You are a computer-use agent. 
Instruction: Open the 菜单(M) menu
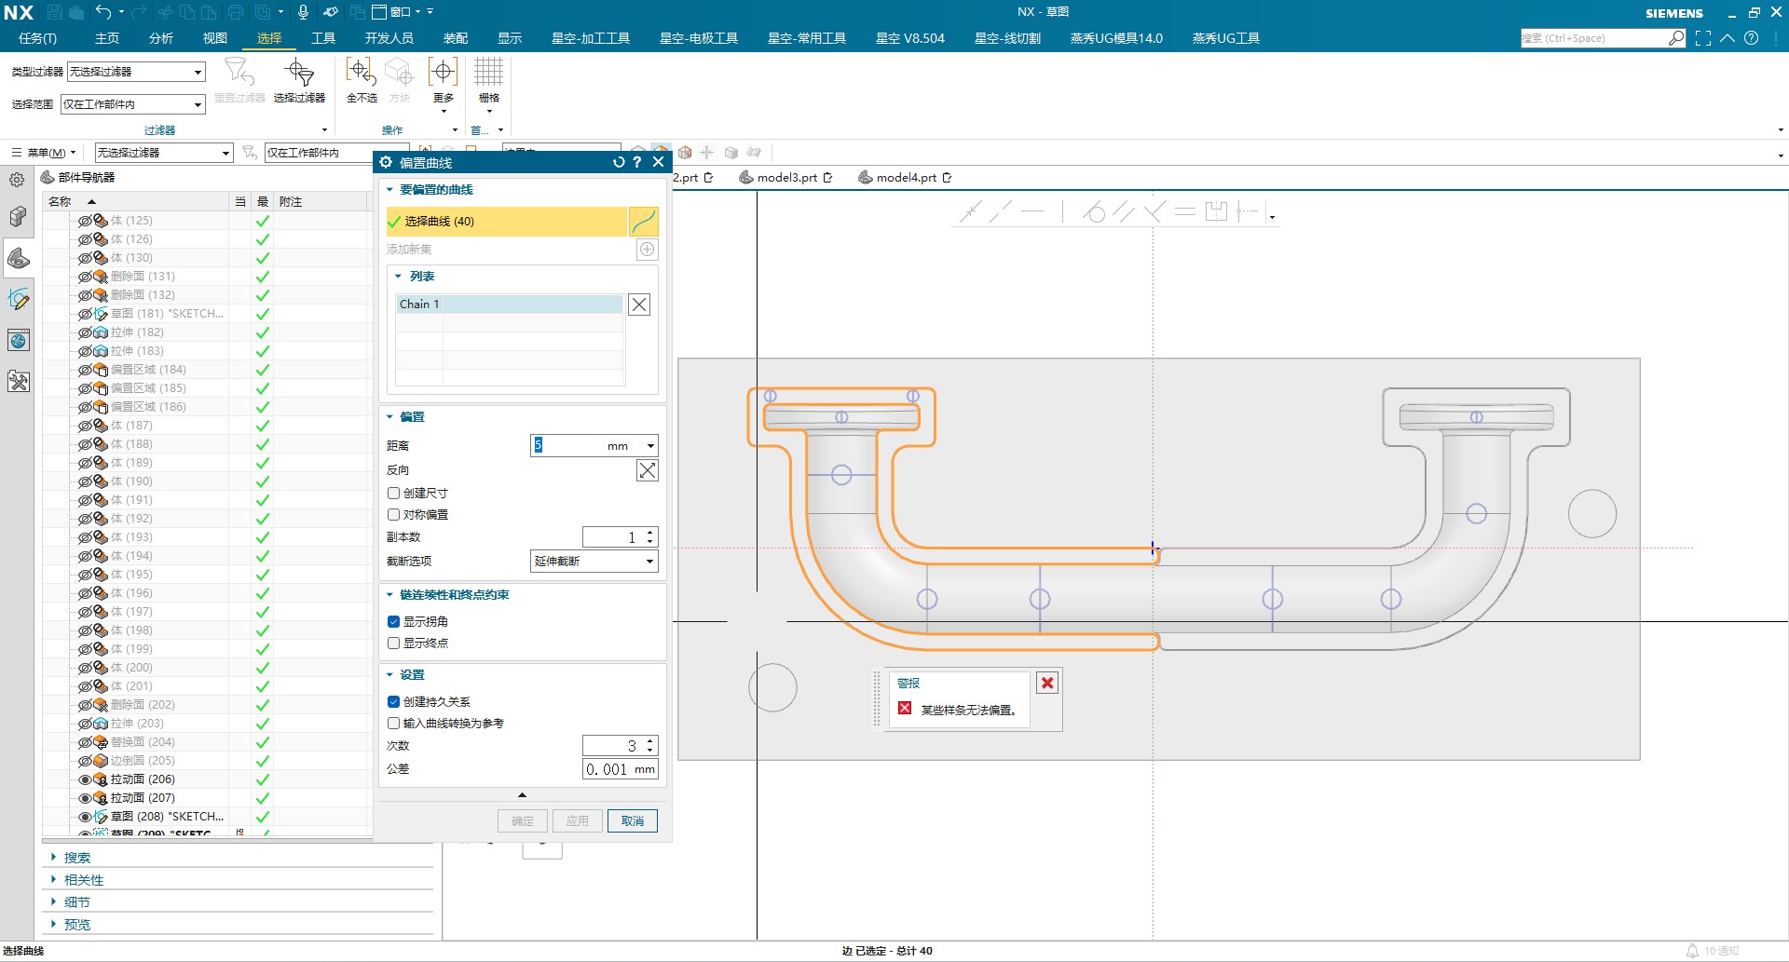tap(43, 153)
